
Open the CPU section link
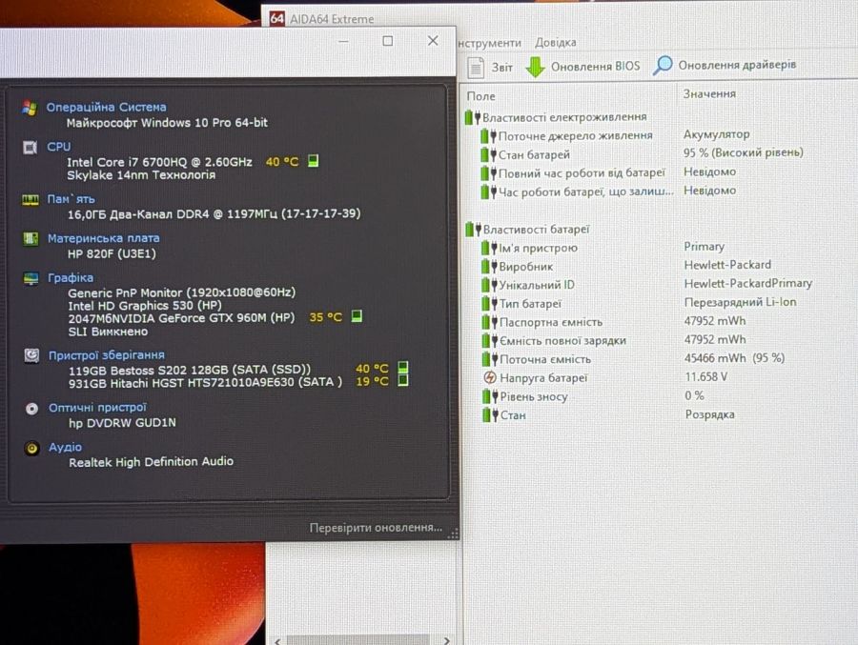click(58, 147)
